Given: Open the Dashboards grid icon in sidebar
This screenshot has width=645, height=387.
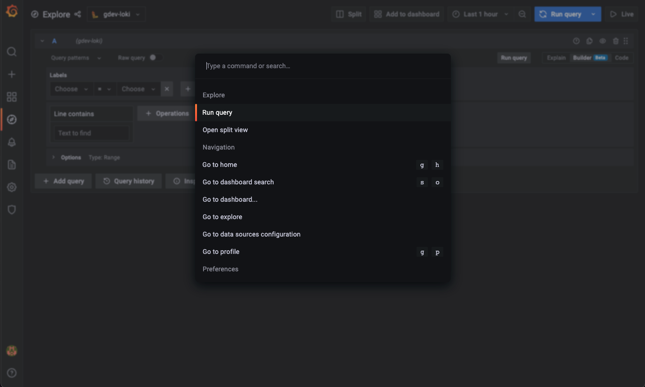Looking at the screenshot, I should click(x=12, y=97).
